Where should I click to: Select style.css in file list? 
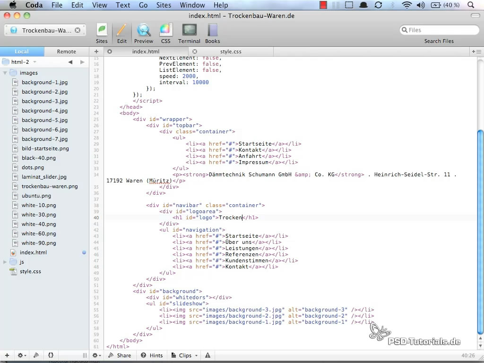click(30, 271)
